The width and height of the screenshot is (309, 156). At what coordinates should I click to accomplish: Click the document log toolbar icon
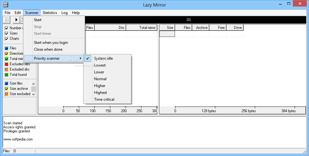[x=6, y=20]
